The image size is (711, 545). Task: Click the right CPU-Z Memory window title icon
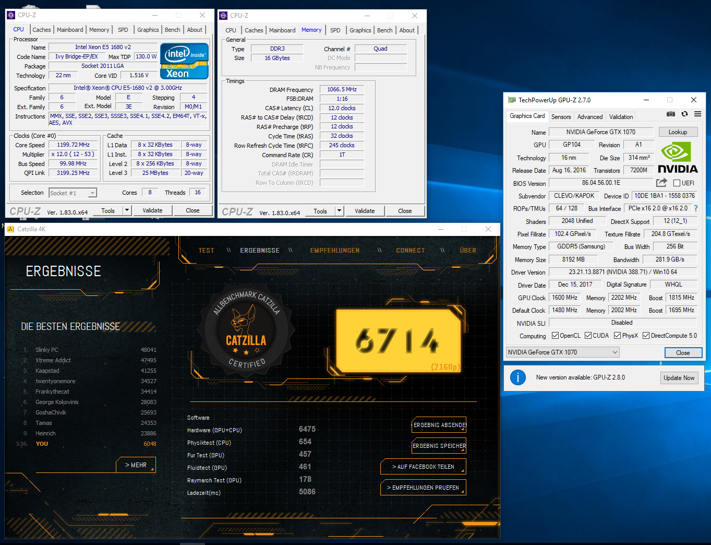pyautogui.click(x=223, y=16)
